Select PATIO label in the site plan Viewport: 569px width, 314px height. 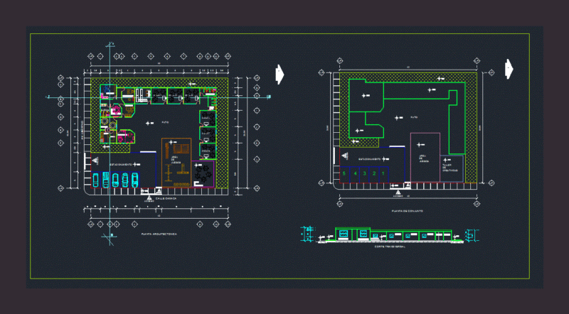tap(414, 117)
